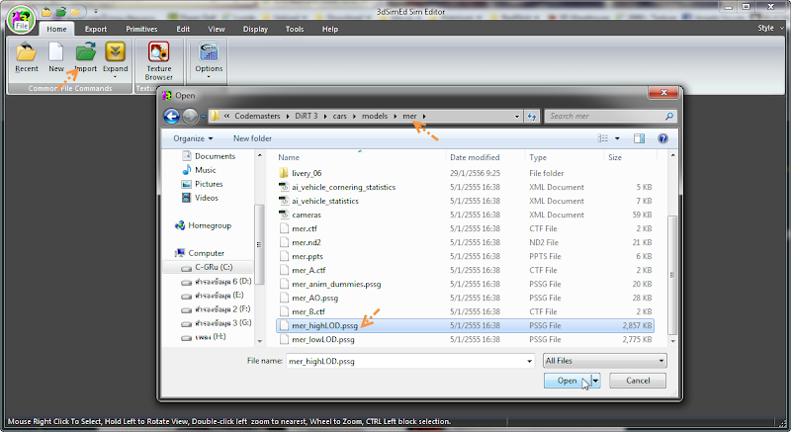Click the Forward navigation arrow in Open dialog
The width and height of the screenshot is (791, 432).
(x=190, y=117)
